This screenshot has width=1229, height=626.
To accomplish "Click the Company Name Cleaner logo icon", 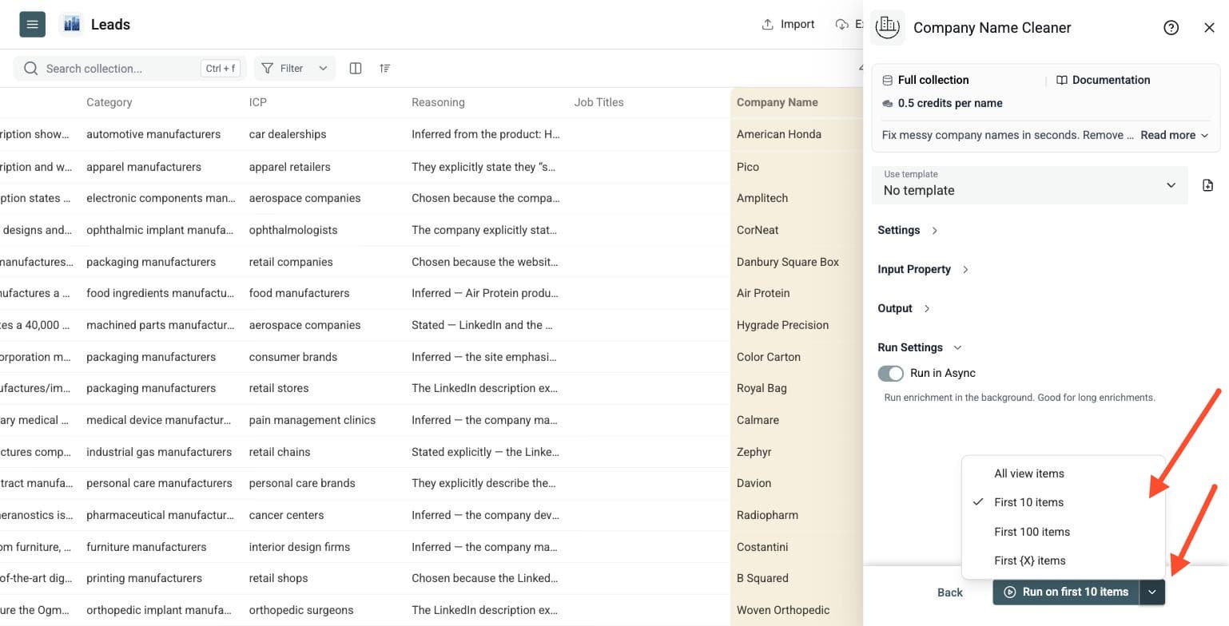I will pos(888,27).
